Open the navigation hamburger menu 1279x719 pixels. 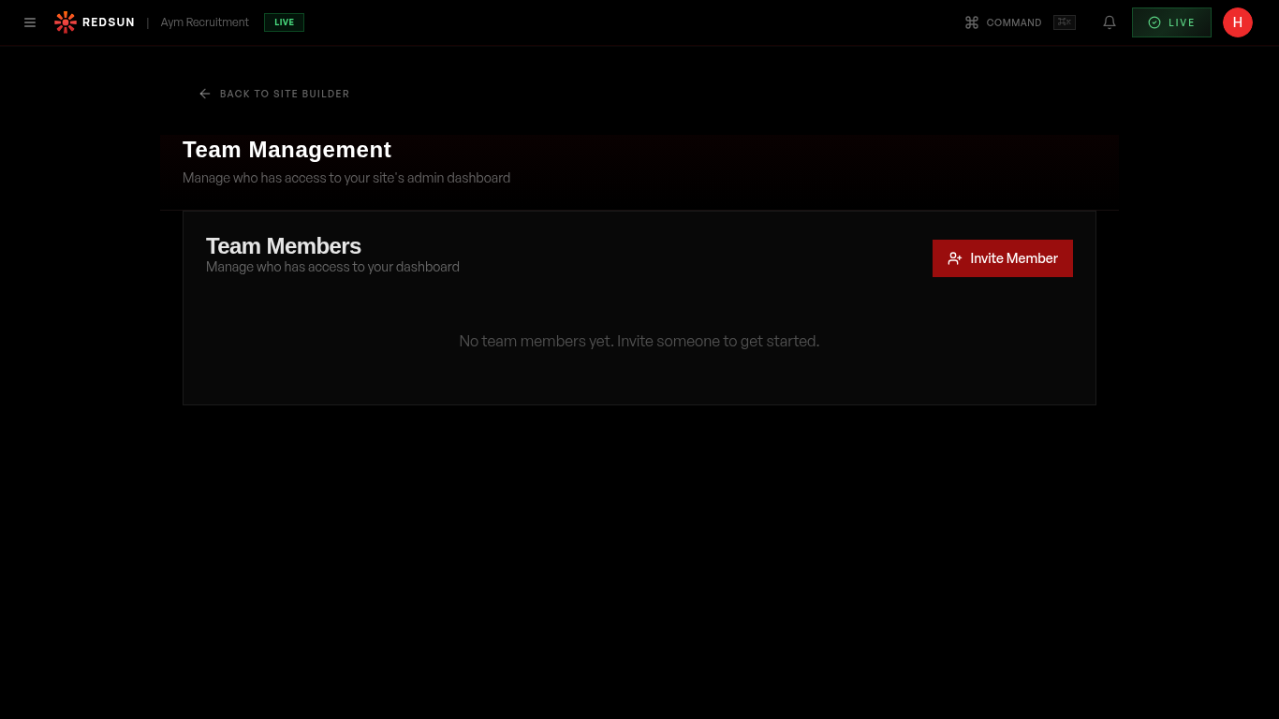[x=30, y=22]
